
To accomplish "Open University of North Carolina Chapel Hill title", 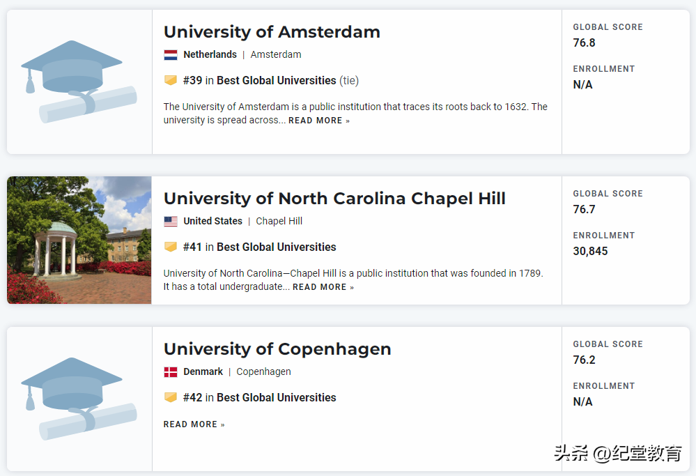I will point(334,199).
